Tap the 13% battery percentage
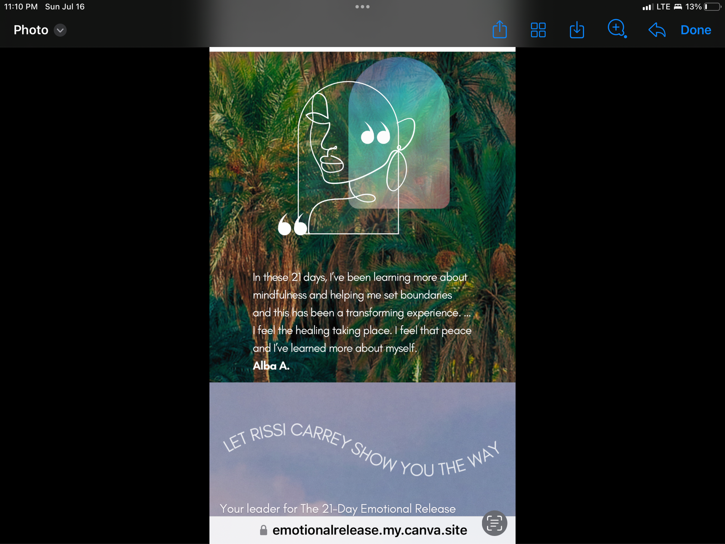Viewport: 725px width, 544px height. [694, 7]
